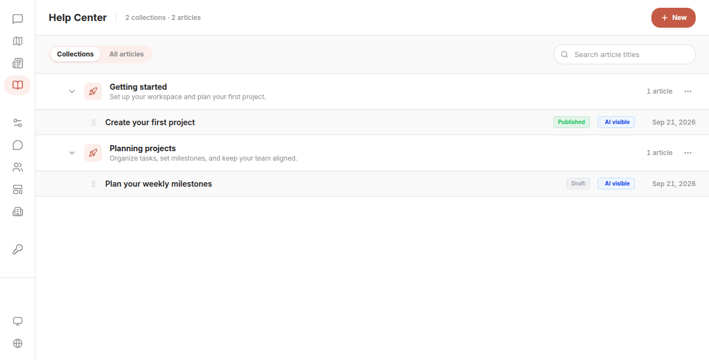Open more options for Getting started
709x360 pixels.
pyautogui.click(x=688, y=91)
